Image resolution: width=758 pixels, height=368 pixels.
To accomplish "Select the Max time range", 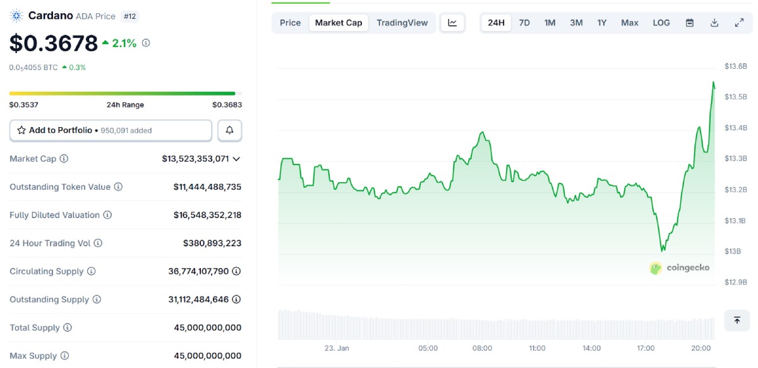I will [x=630, y=23].
